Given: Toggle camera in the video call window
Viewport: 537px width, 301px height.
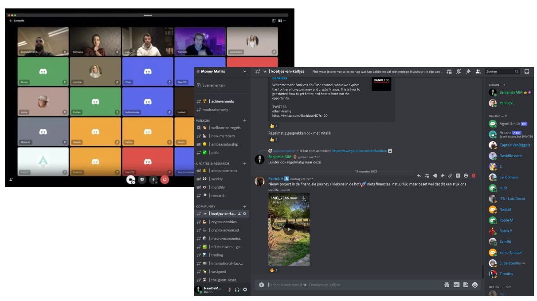Looking at the screenshot, I should (130, 180).
